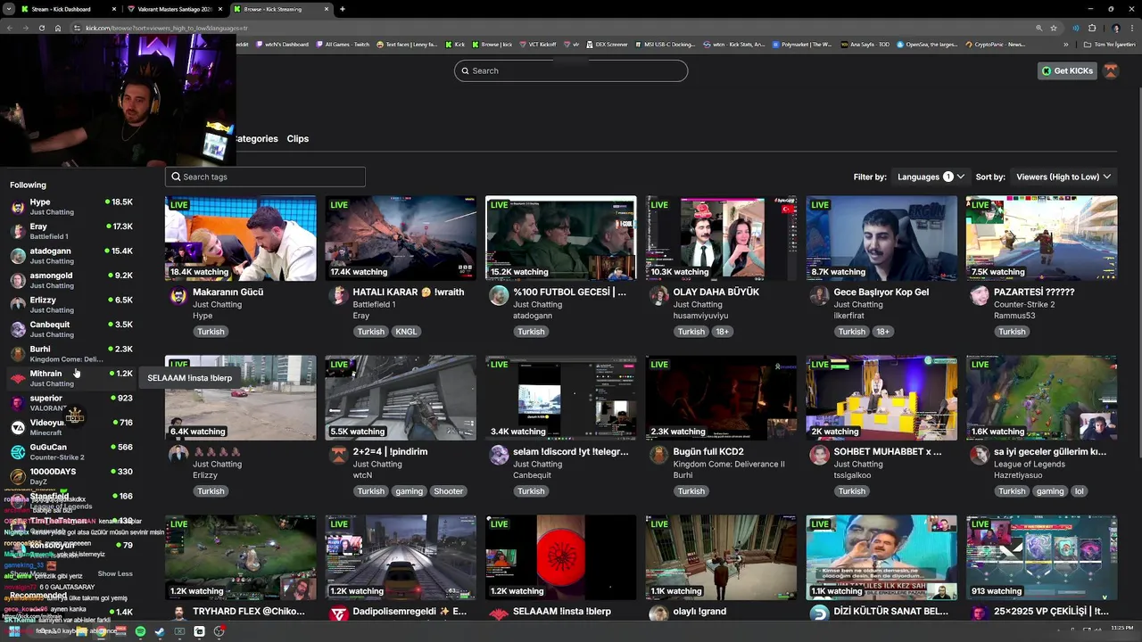The width and height of the screenshot is (1142, 642).
Task: Click wtcN avatar beside 2+2=4 stream
Action: (x=338, y=457)
